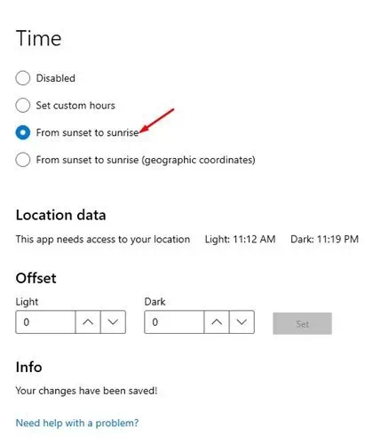Choose the Set custom hours option
Screen dimensions: 381x444
click(x=23, y=106)
